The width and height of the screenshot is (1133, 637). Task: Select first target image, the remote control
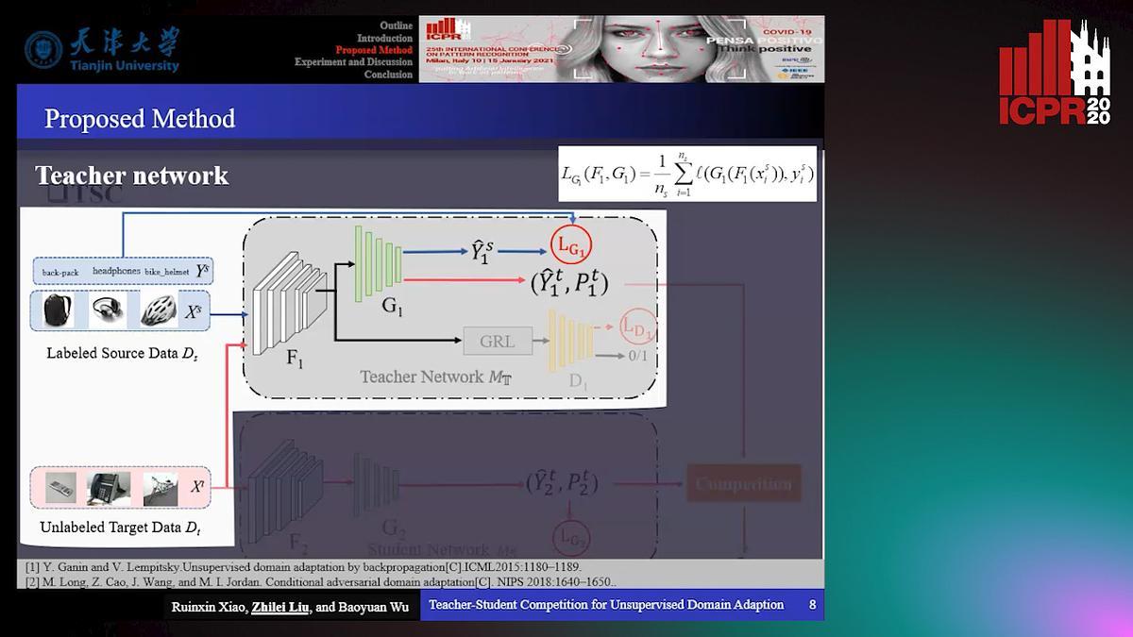(62, 488)
